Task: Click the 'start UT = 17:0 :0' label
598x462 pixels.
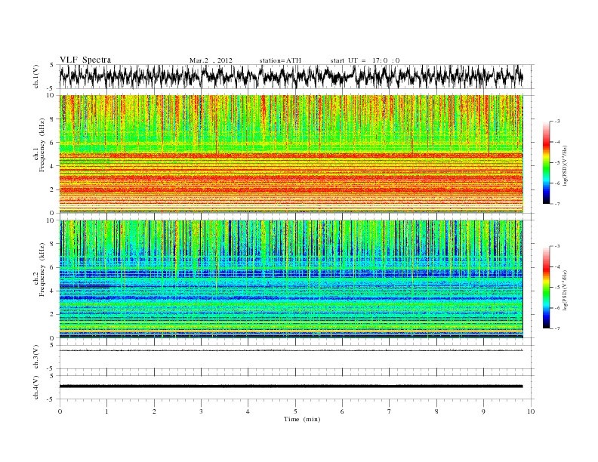Action: (365, 60)
